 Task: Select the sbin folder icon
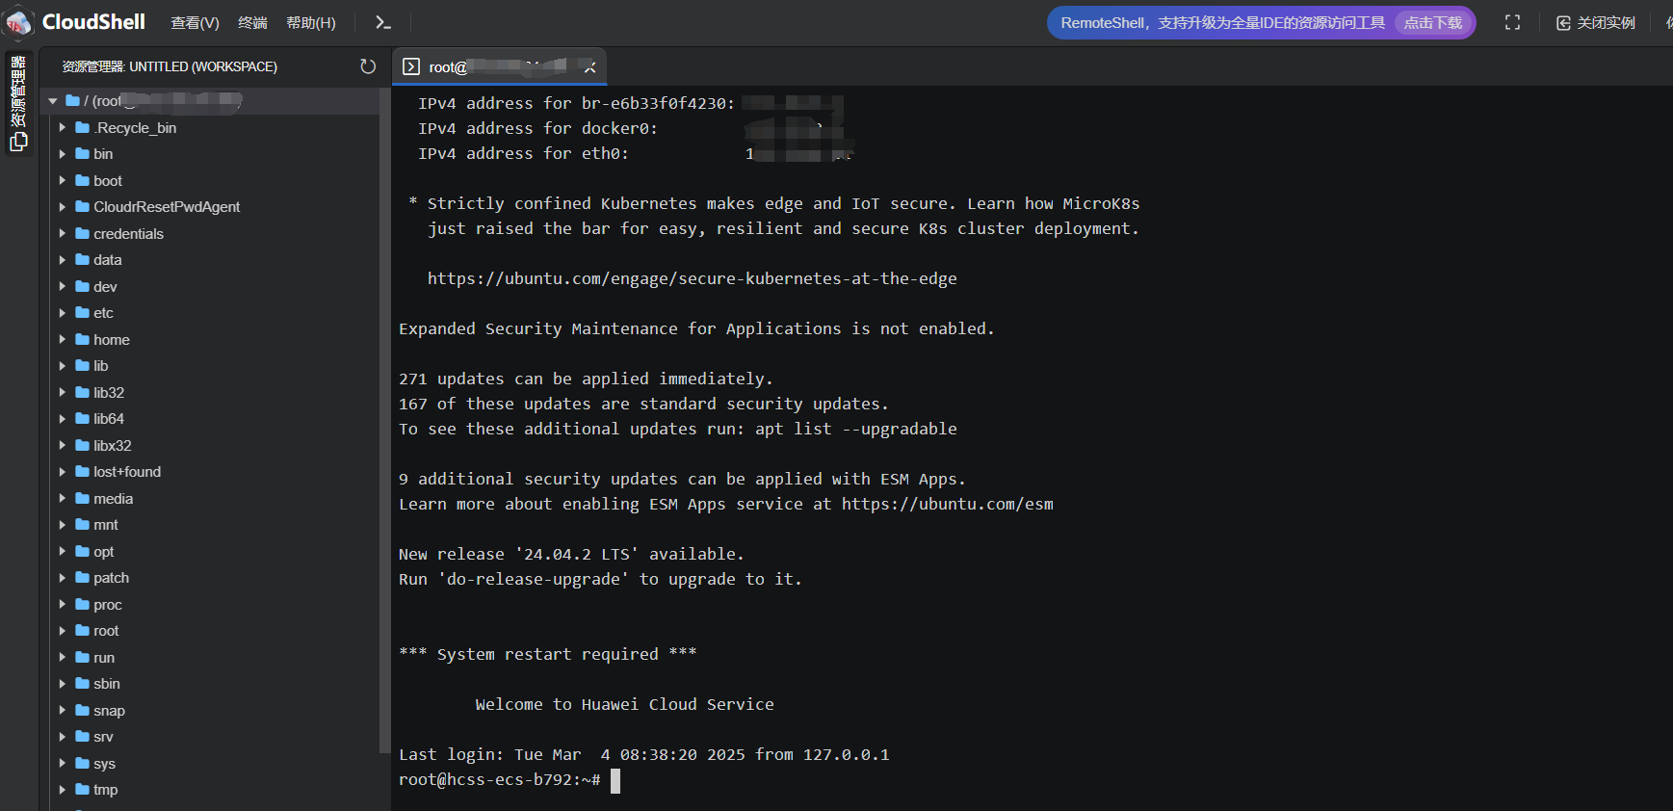(82, 684)
